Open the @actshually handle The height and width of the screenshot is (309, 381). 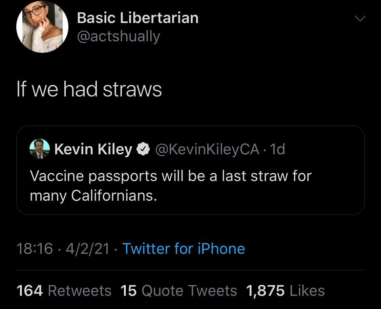pyautogui.click(x=119, y=36)
